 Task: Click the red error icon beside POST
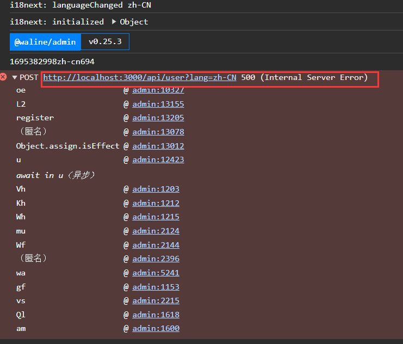[x=4, y=77]
